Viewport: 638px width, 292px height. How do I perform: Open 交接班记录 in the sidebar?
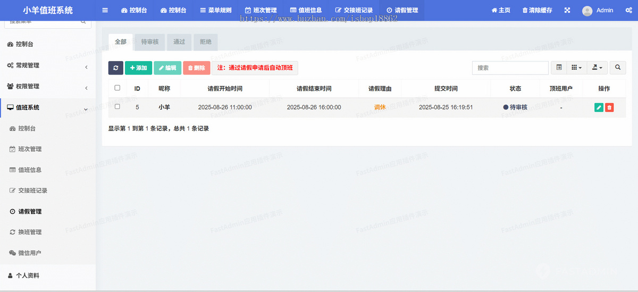point(48,190)
